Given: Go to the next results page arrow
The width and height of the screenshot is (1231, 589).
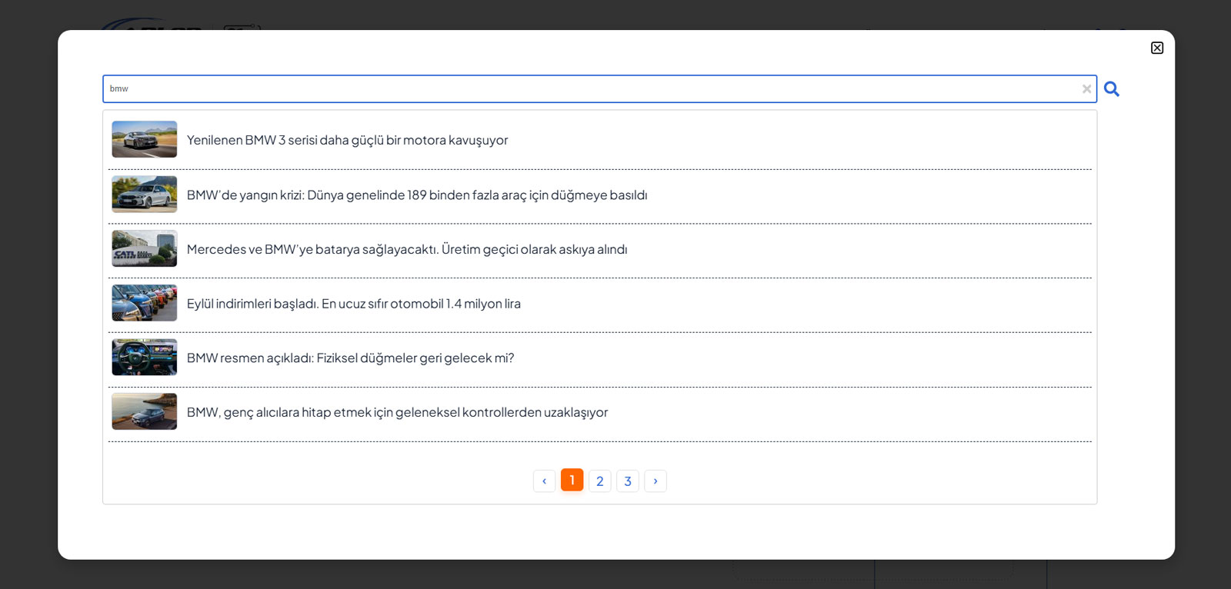Looking at the screenshot, I should tap(656, 481).
